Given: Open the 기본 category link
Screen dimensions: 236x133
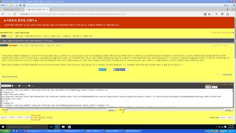Looking at the screenshot, I should click(x=46, y=36).
